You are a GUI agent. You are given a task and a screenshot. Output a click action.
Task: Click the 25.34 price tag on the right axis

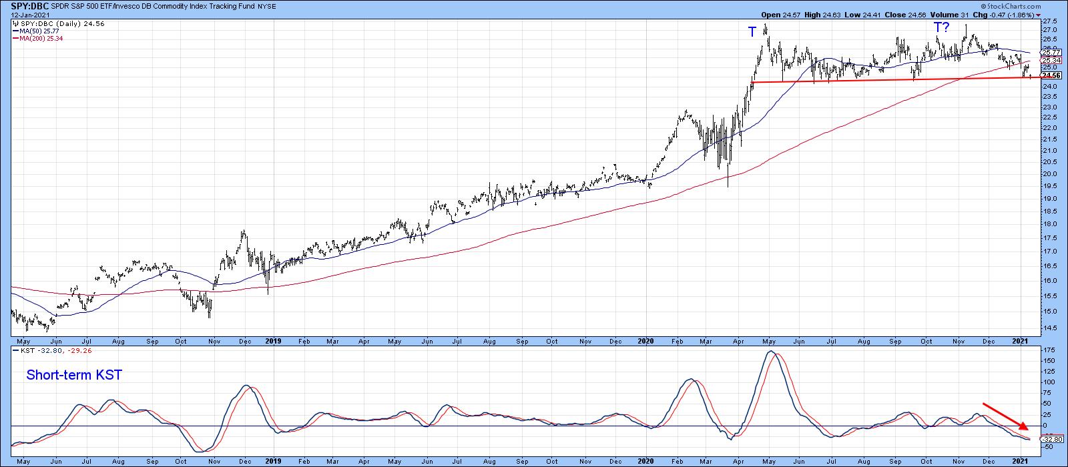click(1051, 60)
